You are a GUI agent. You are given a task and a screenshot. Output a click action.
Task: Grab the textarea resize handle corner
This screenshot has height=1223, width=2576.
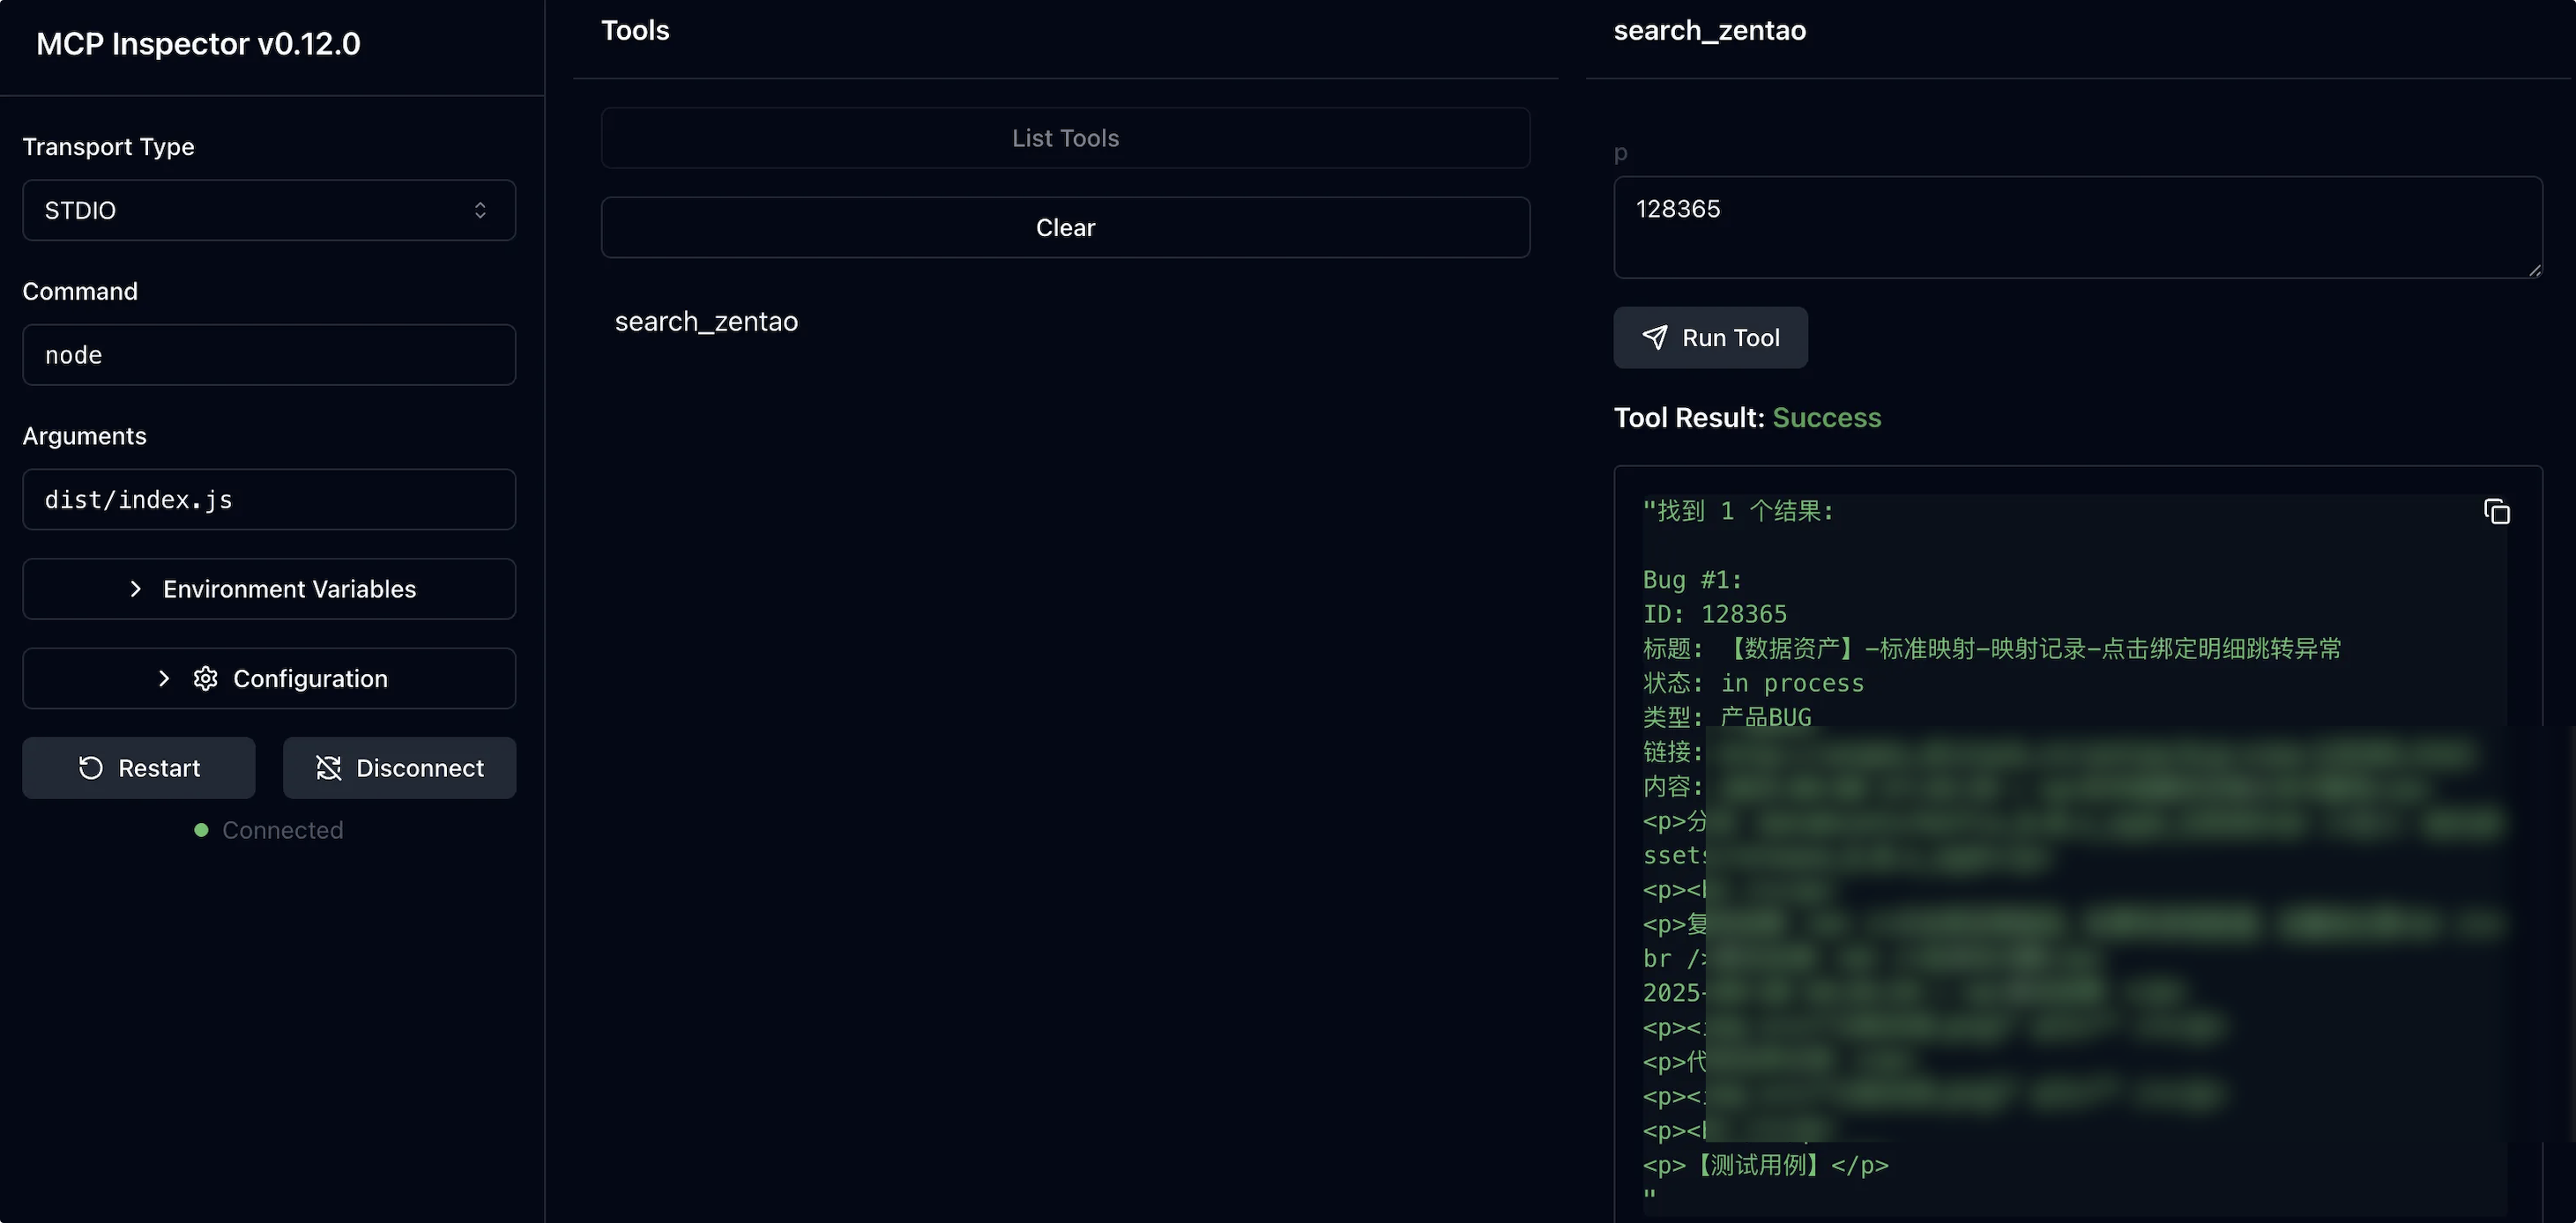(2534, 270)
